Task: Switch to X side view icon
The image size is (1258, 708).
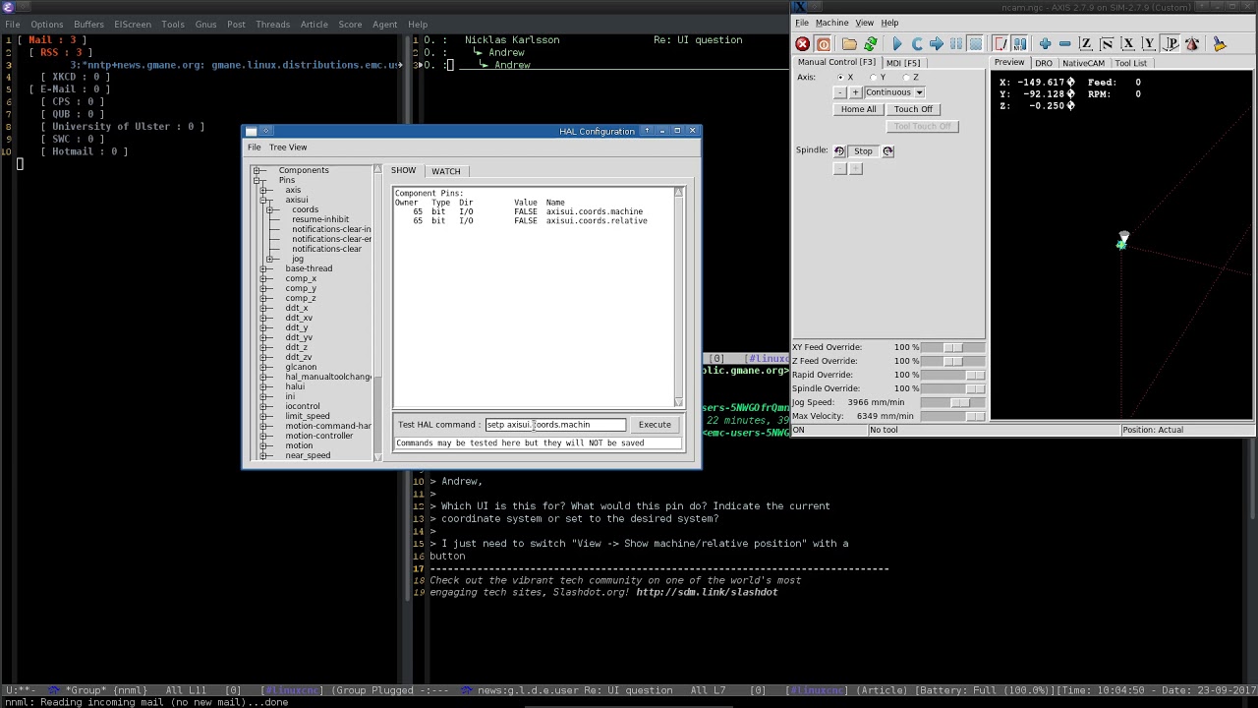Action: 1128,44
